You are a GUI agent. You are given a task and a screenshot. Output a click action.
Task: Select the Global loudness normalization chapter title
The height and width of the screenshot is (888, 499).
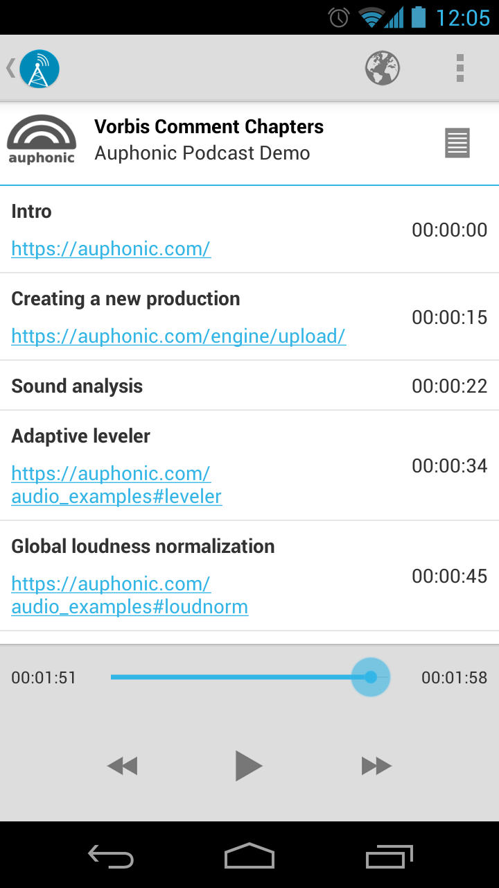point(143,546)
